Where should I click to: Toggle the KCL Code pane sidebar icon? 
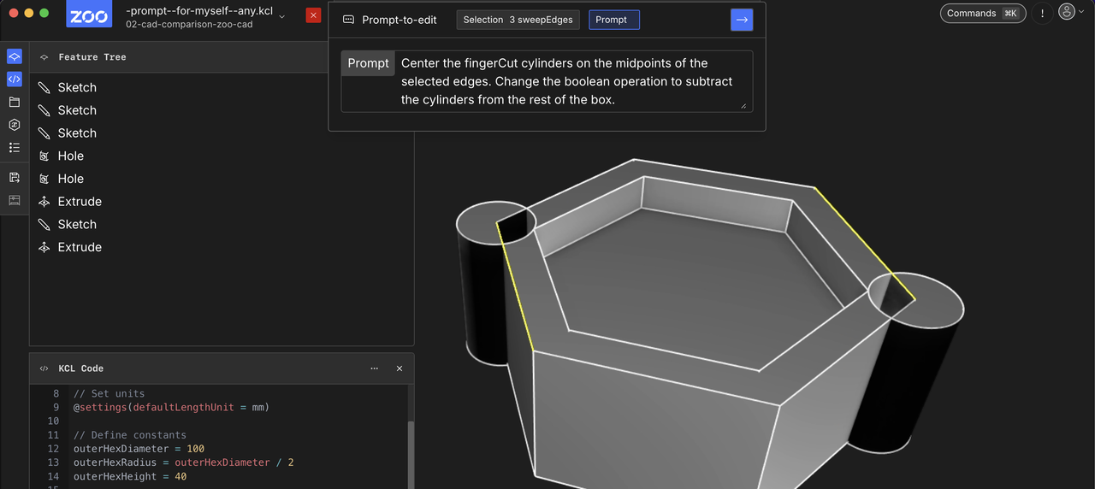(x=14, y=80)
